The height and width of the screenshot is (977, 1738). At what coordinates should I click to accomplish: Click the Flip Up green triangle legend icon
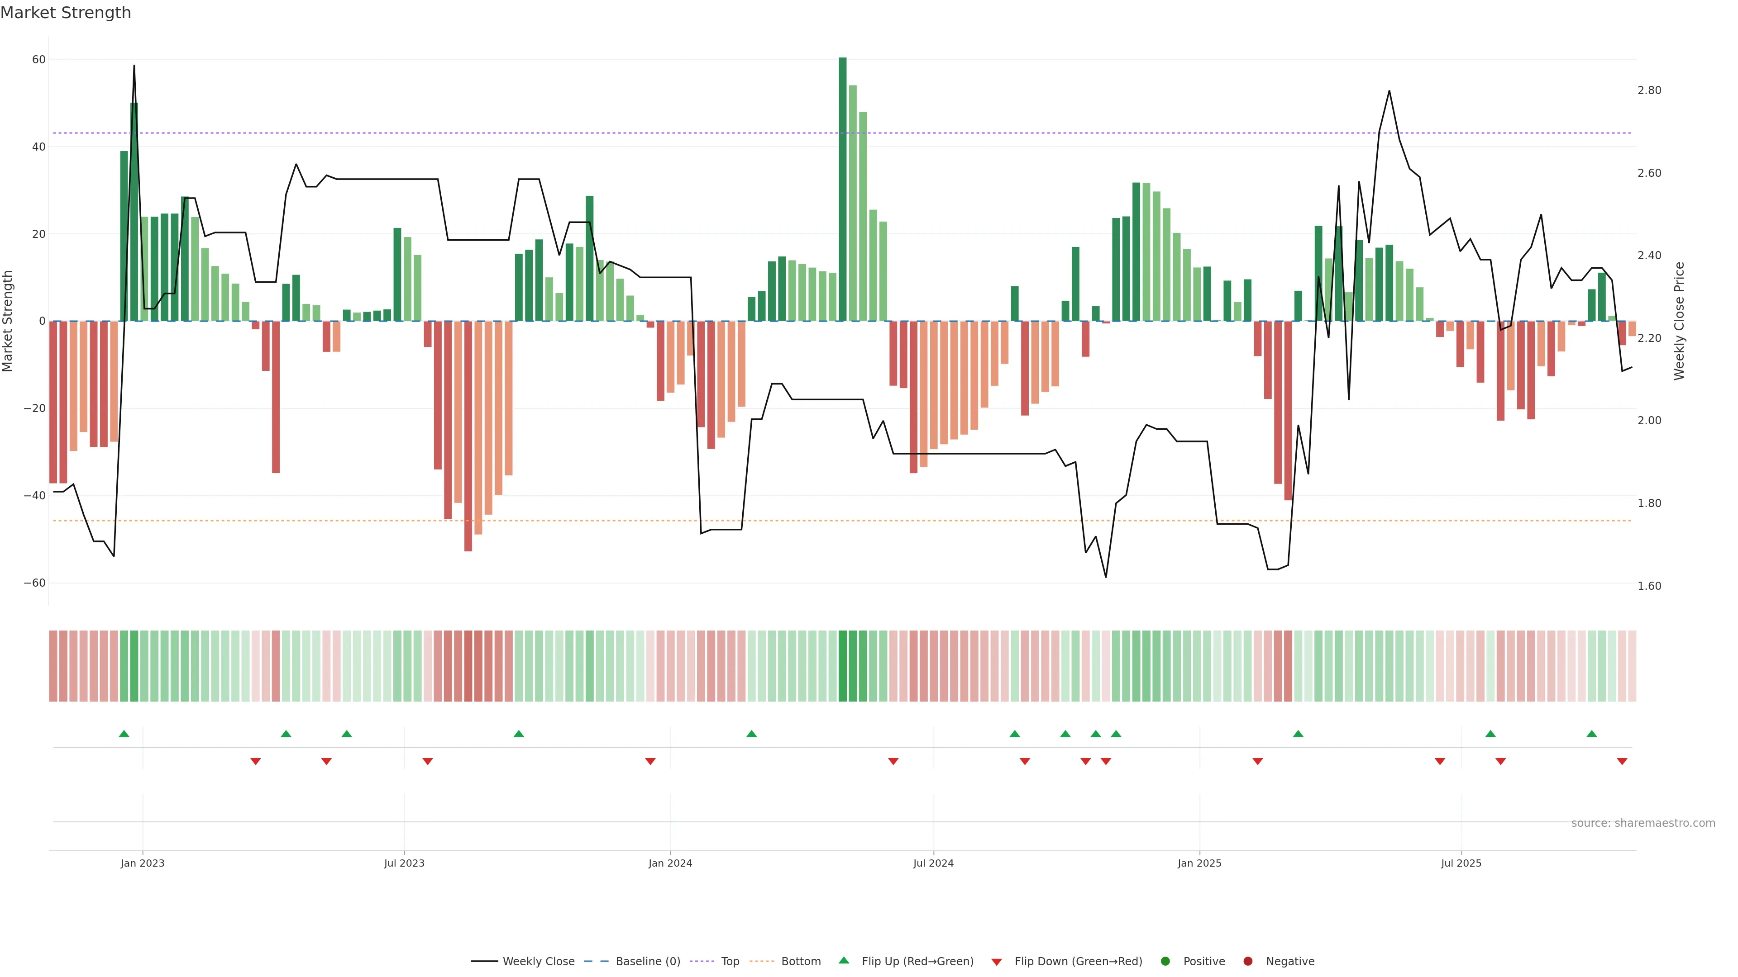pos(843,961)
